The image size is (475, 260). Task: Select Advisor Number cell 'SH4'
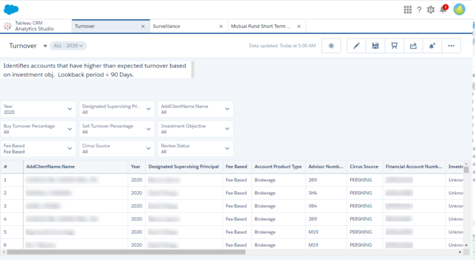(326, 193)
